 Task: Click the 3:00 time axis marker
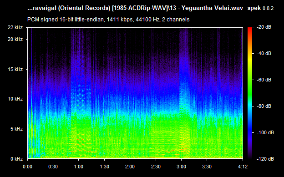pos(181,167)
